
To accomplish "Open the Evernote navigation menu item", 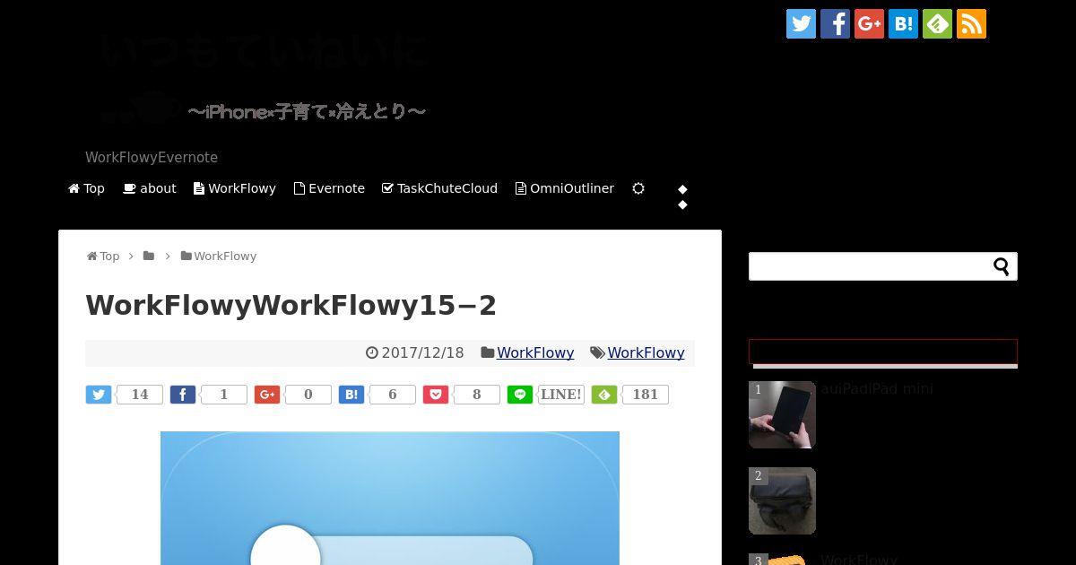I will point(329,188).
